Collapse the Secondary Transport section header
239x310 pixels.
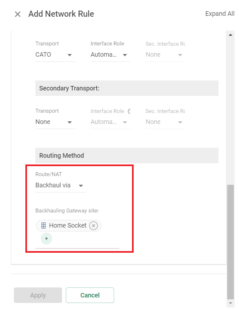127,88
